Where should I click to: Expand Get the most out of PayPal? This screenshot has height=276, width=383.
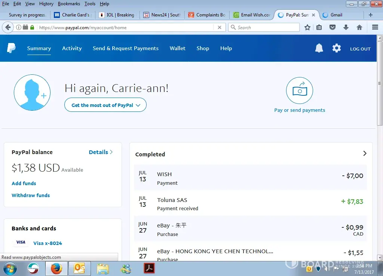105,105
